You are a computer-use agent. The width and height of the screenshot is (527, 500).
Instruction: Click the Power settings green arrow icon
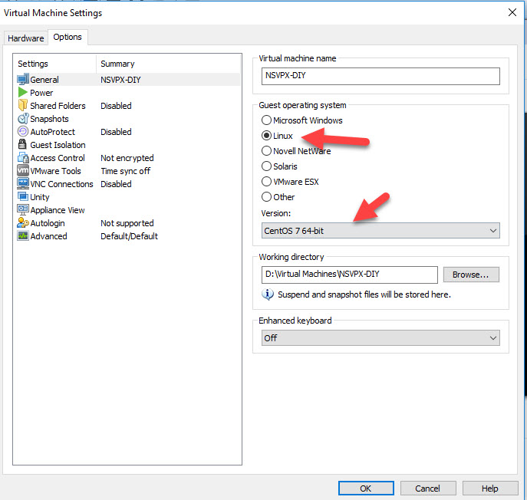click(23, 93)
